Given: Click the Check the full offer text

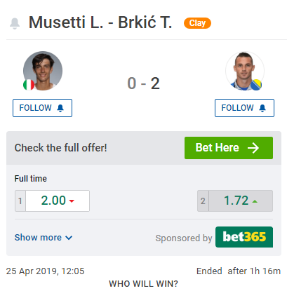Looking at the screenshot, I should coord(61,148).
